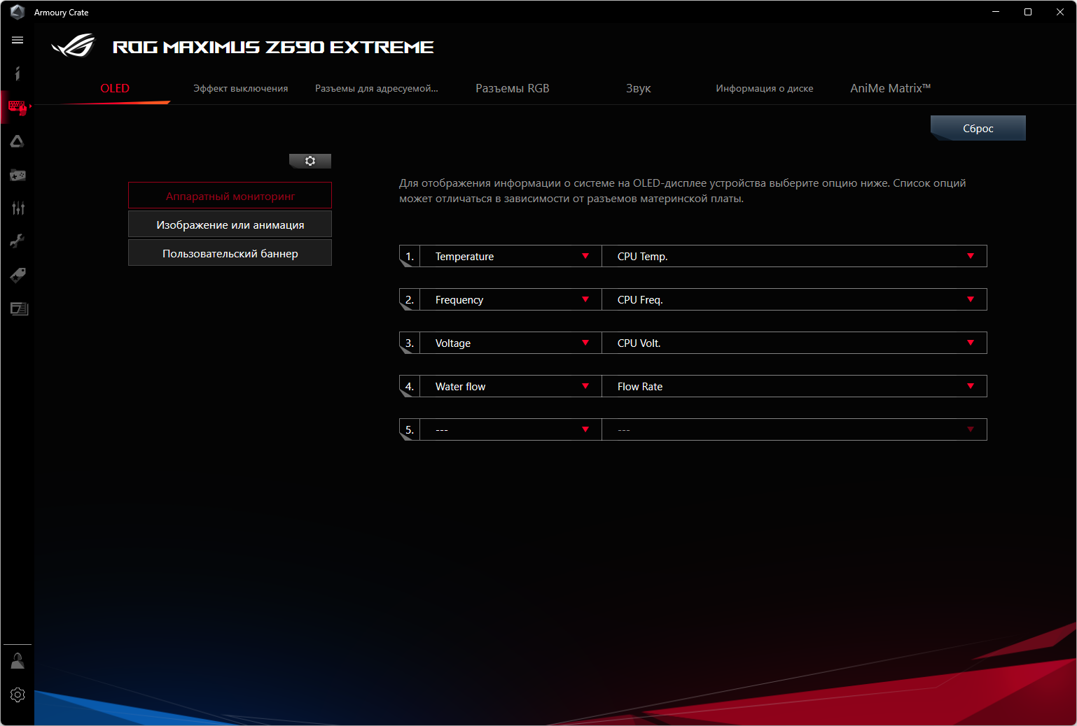
Task: Expand the Voltage category dropdown
Action: [x=510, y=343]
